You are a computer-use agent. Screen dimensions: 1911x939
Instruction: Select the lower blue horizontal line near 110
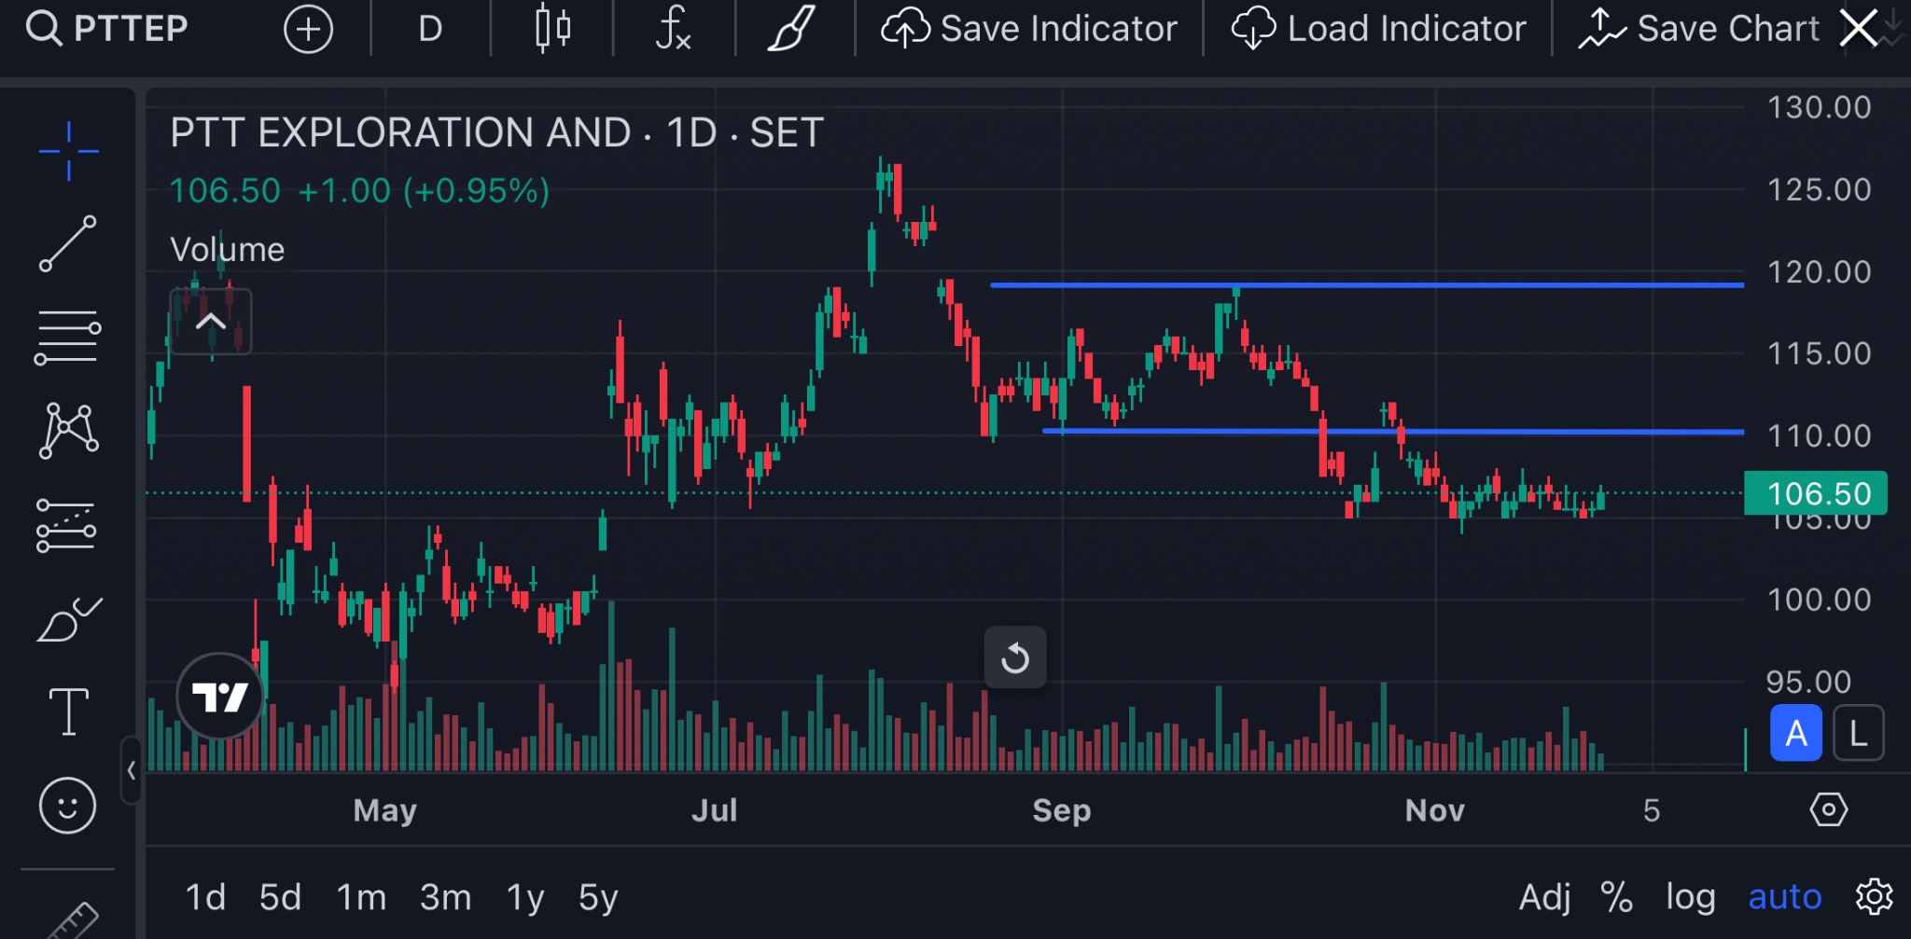tap(1393, 432)
